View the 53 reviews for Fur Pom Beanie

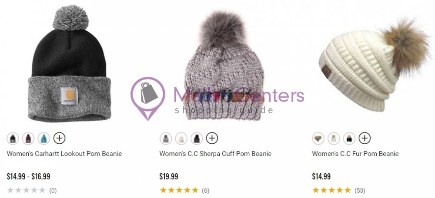pos(360,191)
